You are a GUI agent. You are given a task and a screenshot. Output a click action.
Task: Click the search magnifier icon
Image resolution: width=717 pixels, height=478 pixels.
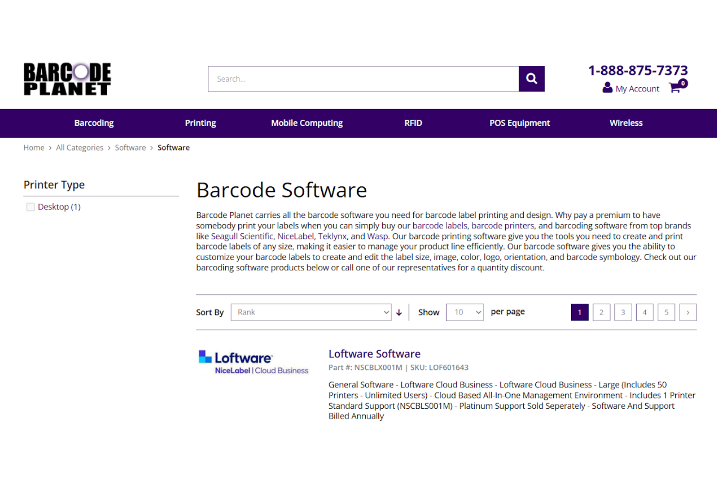pyautogui.click(x=531, y=78)
